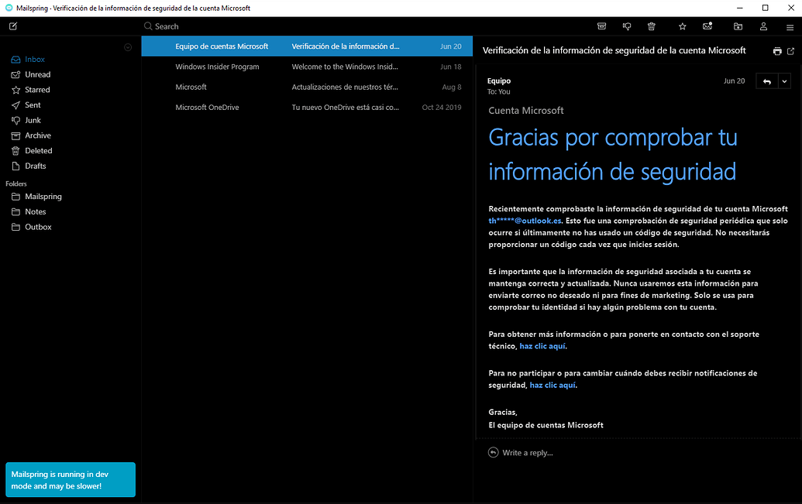Archive the message via the toolbar
The width and height of the screenshot is (802, 504).
[601, 26]
